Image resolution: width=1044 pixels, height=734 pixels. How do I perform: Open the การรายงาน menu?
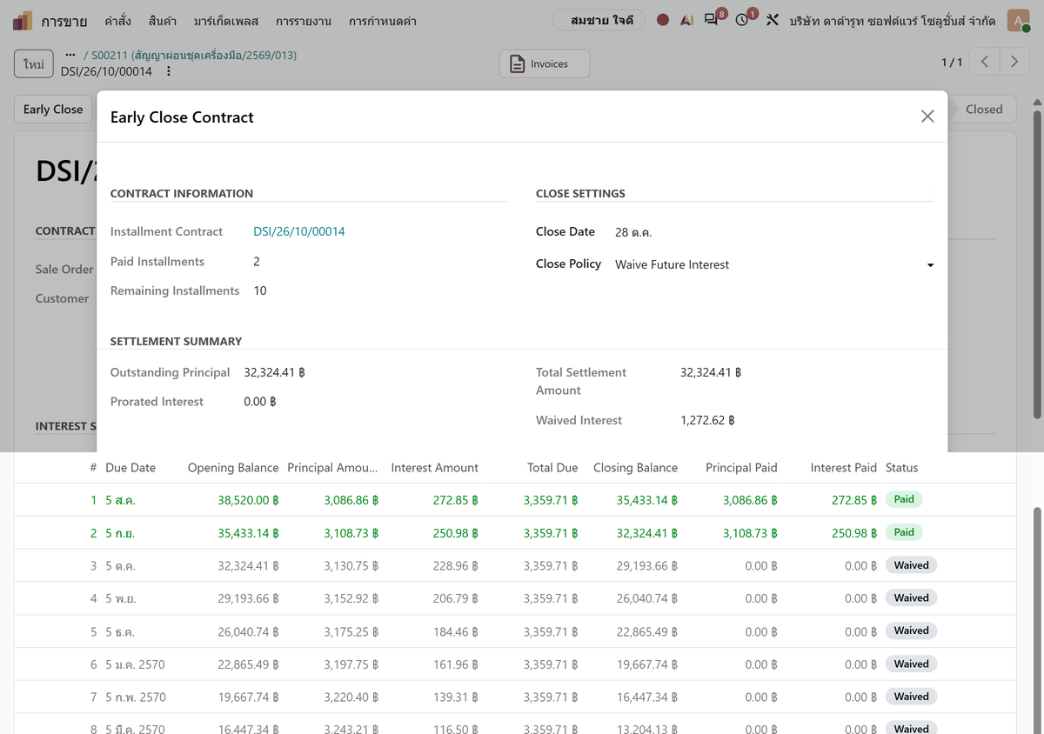(x=303, y=21)
